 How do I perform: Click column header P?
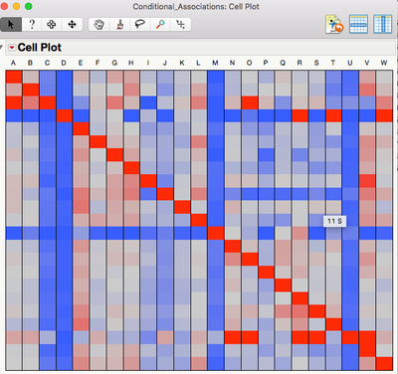point(266,63)
